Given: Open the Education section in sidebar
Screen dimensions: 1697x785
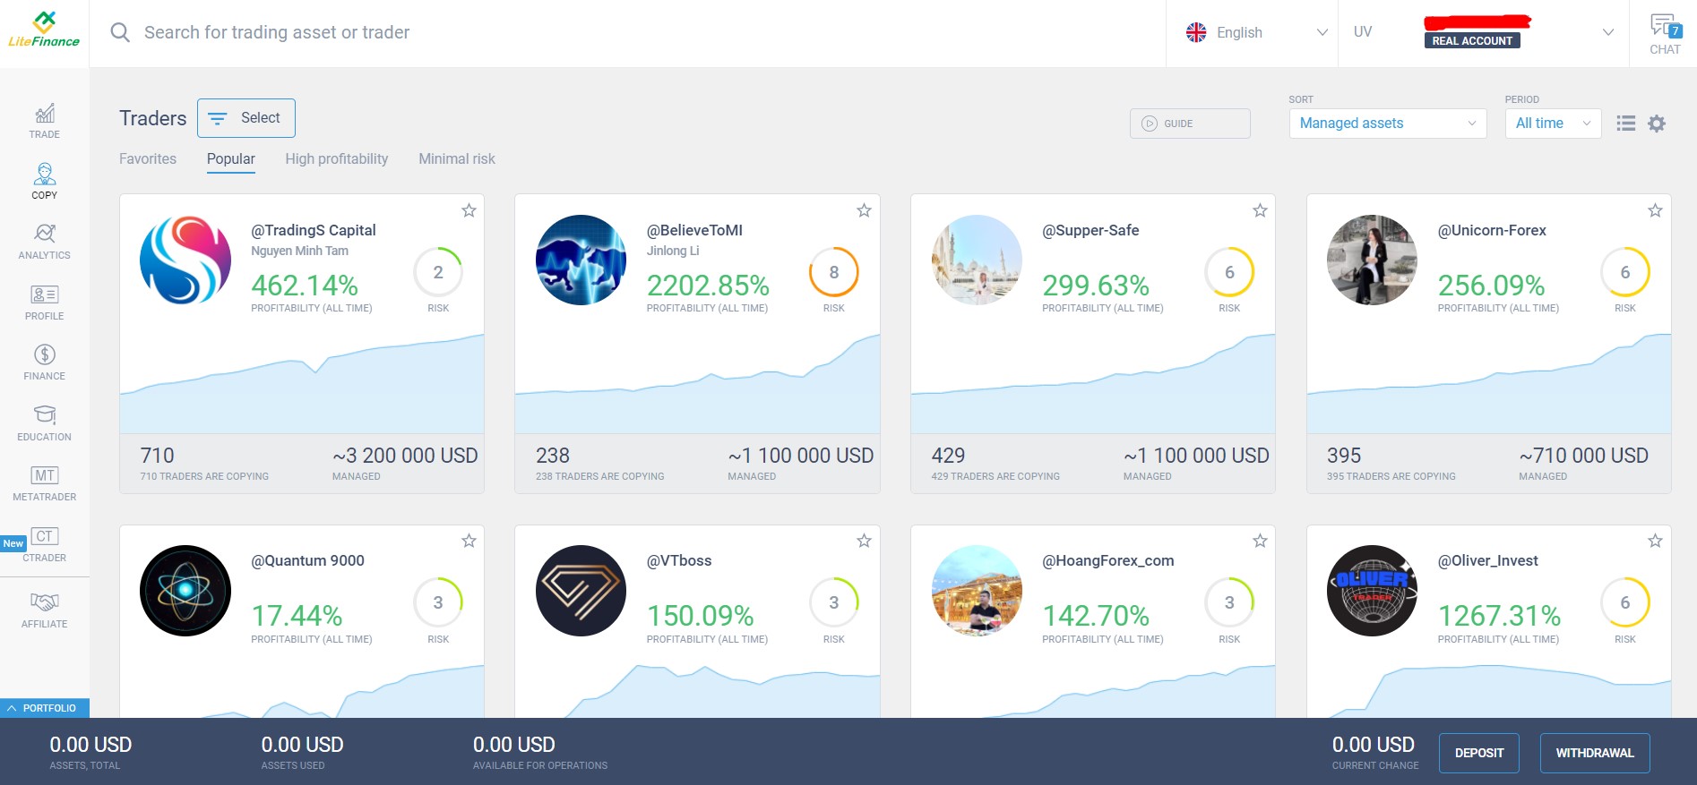Looking at the screenshot, I should click(x=44, y=423).
